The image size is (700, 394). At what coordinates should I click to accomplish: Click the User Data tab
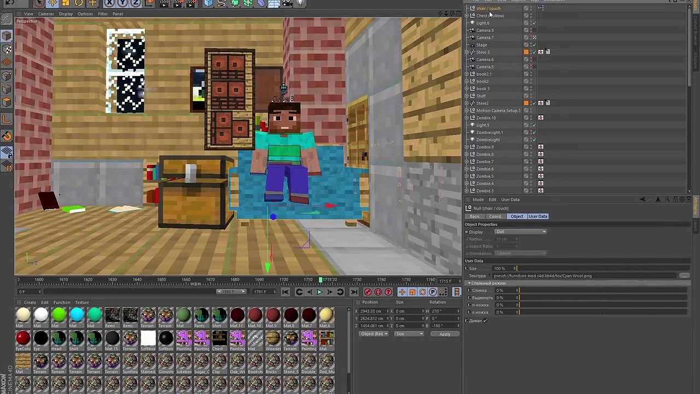point(538,217)
